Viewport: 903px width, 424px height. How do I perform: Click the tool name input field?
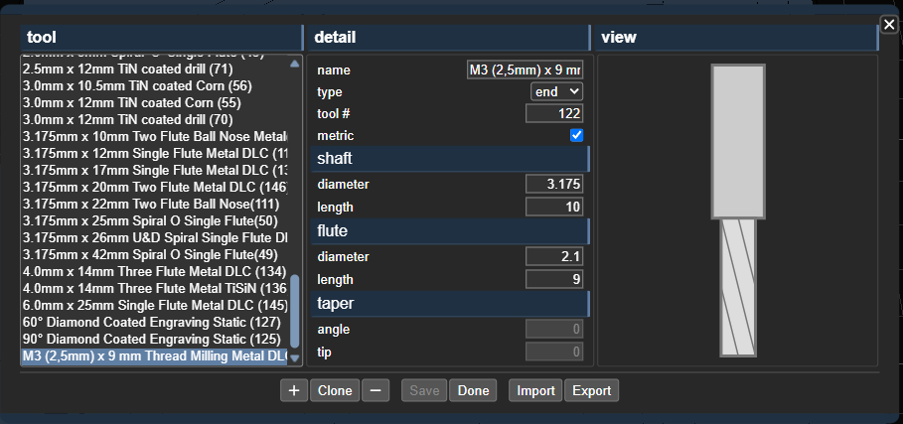[525, 71]
